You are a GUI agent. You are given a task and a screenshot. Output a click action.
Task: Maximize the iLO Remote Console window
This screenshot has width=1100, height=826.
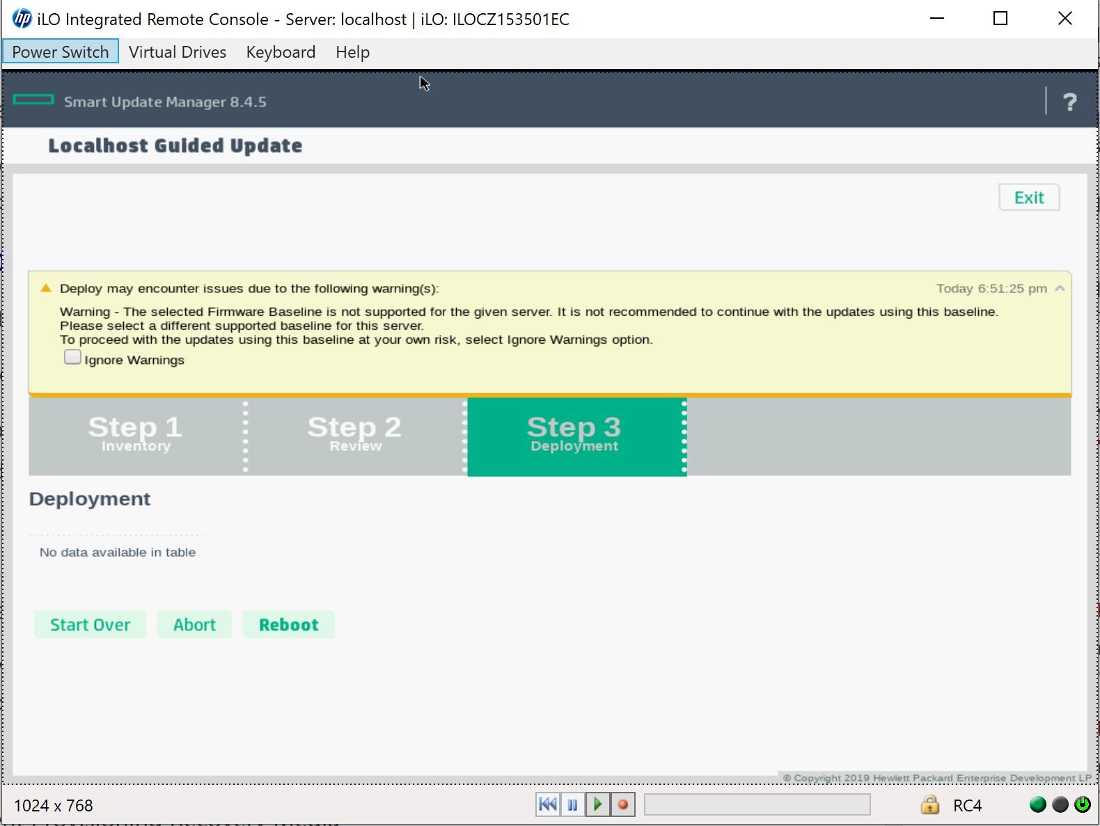point(1000,19)
